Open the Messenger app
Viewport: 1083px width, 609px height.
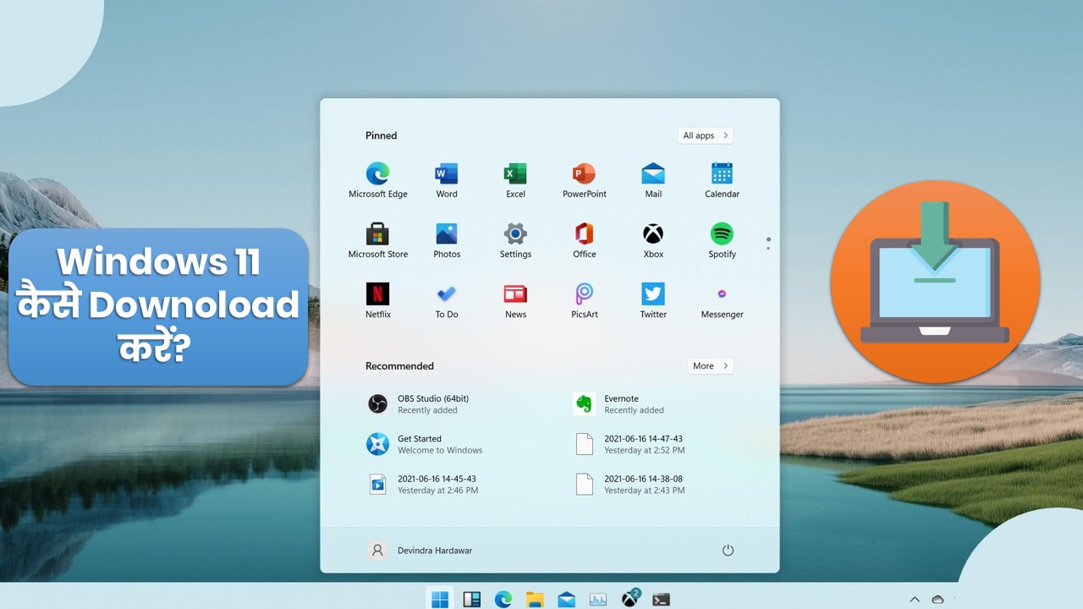click(722, 301)
